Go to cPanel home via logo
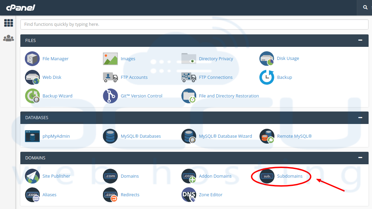Image resolution: width=372 pixels, height=209 pixels. click(x=21, y=8)
